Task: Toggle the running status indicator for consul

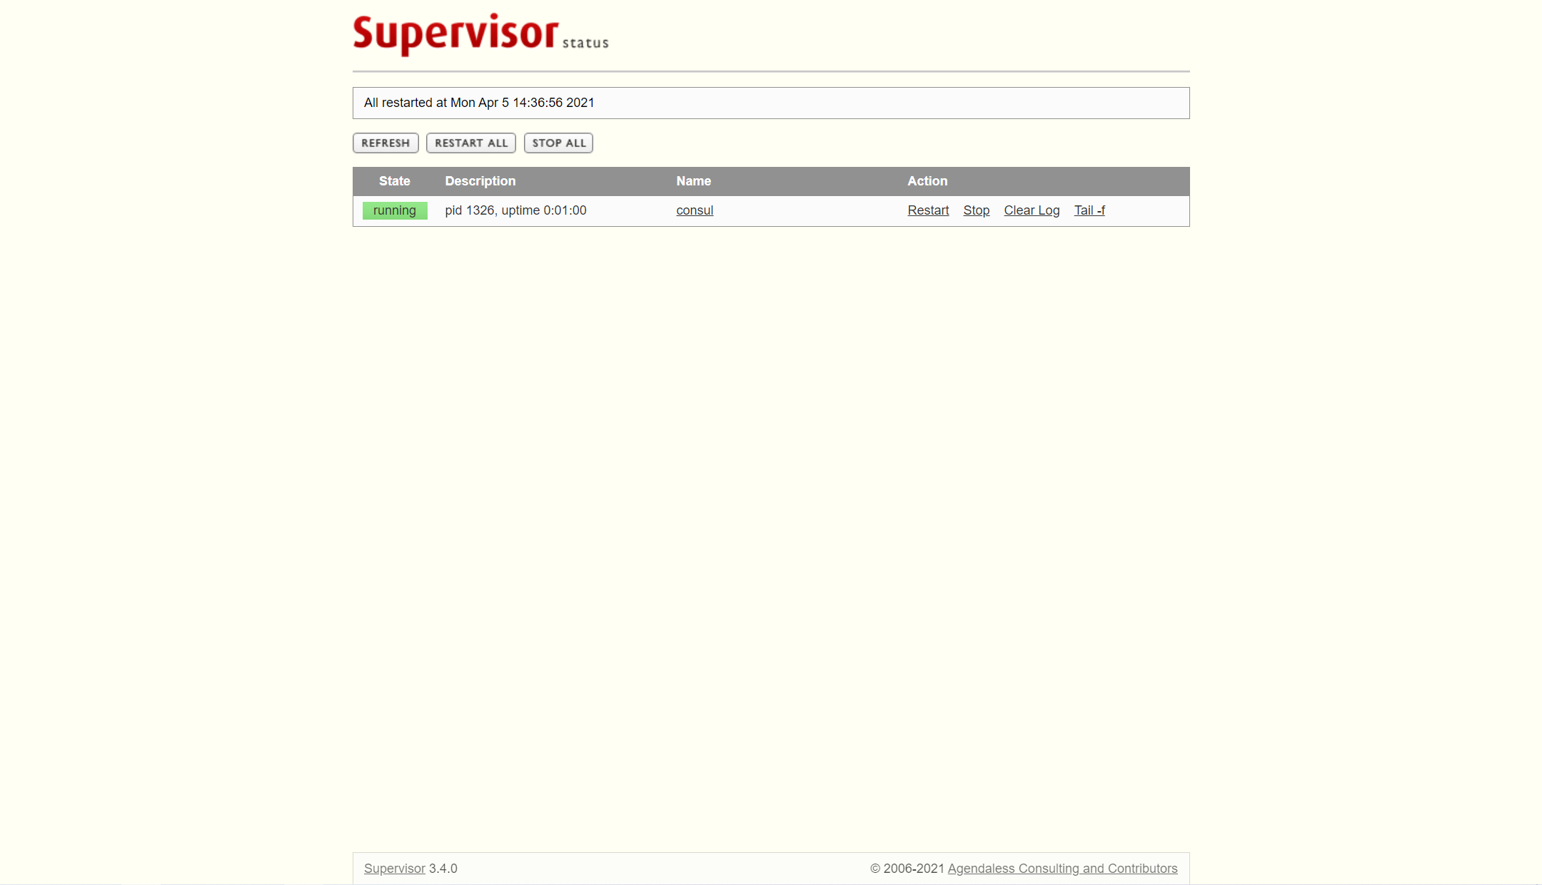Action: point(394,210)
